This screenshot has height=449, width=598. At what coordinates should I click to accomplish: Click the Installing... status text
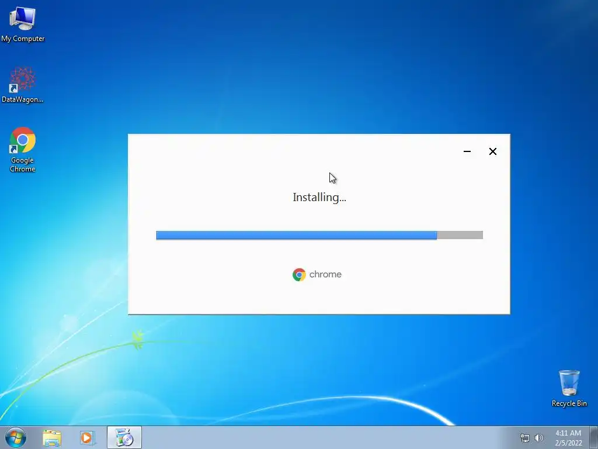click(319, 198)
